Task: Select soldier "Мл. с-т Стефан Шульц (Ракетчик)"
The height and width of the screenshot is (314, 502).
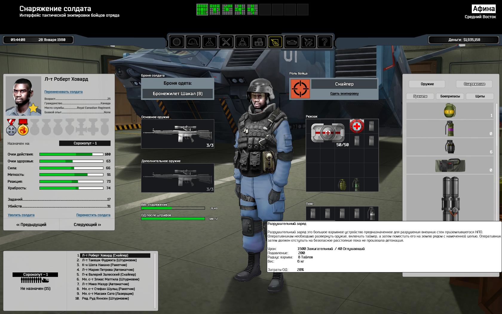Action: pyautogui.click(x=108, y=289)
